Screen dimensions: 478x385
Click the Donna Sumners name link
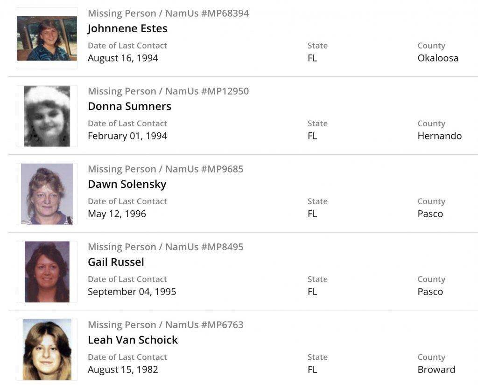[129, 106]
